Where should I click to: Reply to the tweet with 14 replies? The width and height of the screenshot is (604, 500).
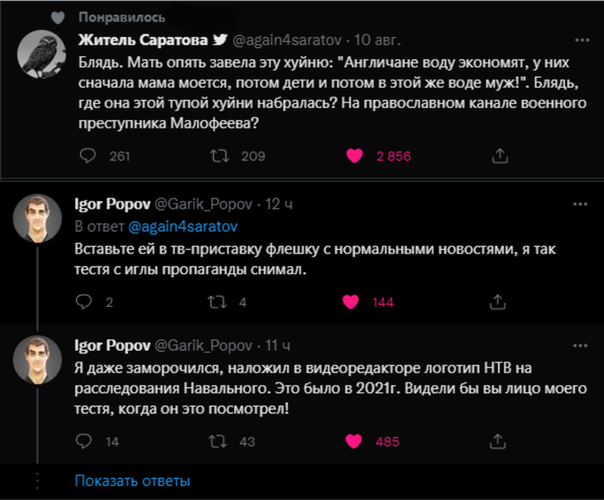(x=85, y=441)
